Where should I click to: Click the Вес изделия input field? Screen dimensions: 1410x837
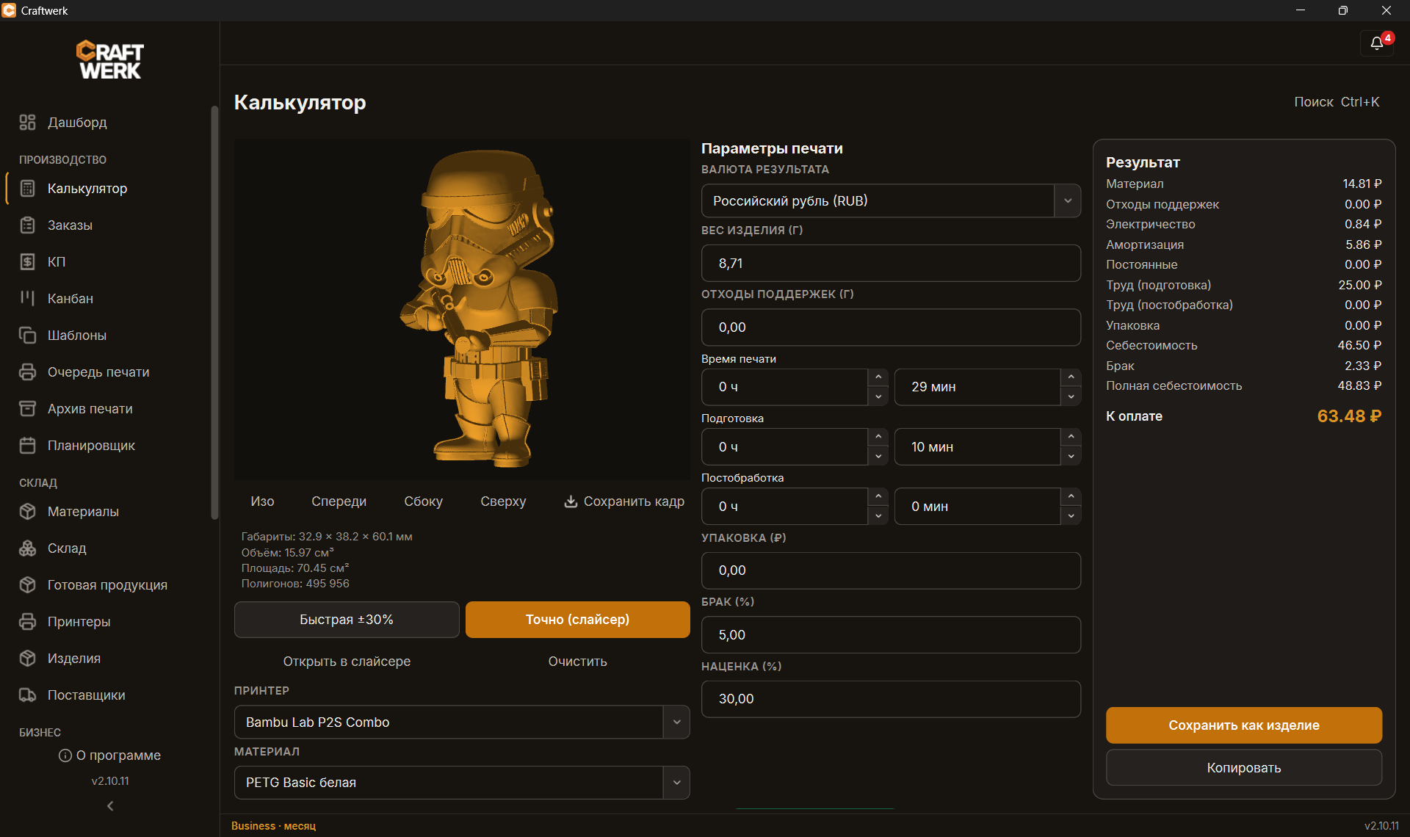(891, 264)
